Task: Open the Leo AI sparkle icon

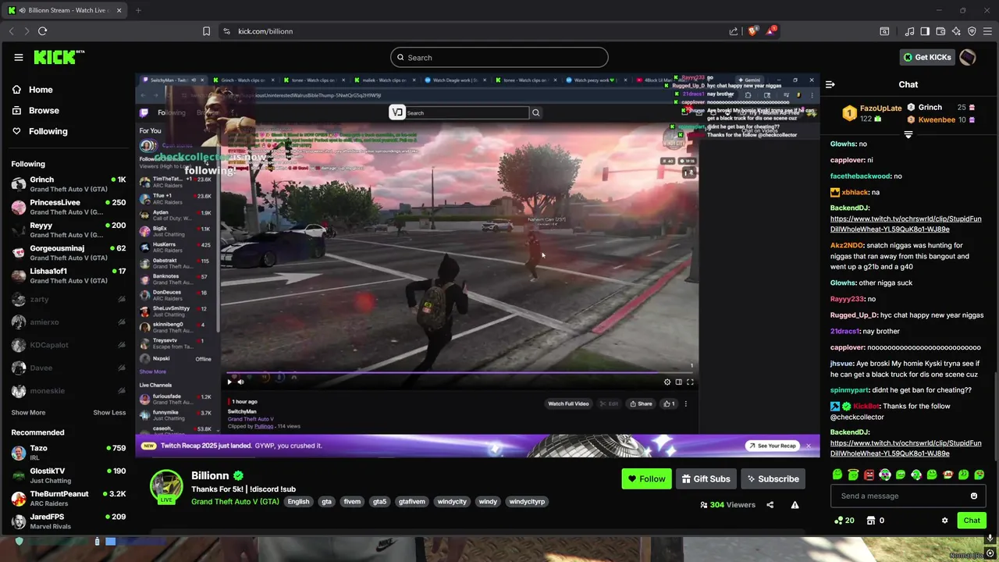Action: [x=956, y=31]
